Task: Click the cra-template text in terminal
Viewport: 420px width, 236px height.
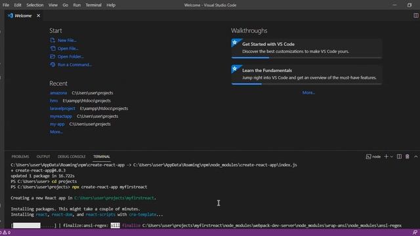Action: pos(142,214)
